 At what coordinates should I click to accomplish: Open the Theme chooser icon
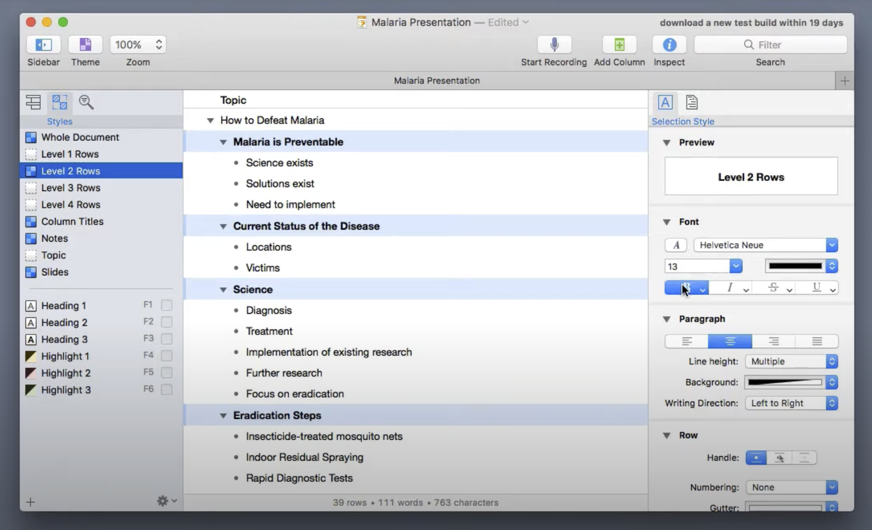(85, 45)
